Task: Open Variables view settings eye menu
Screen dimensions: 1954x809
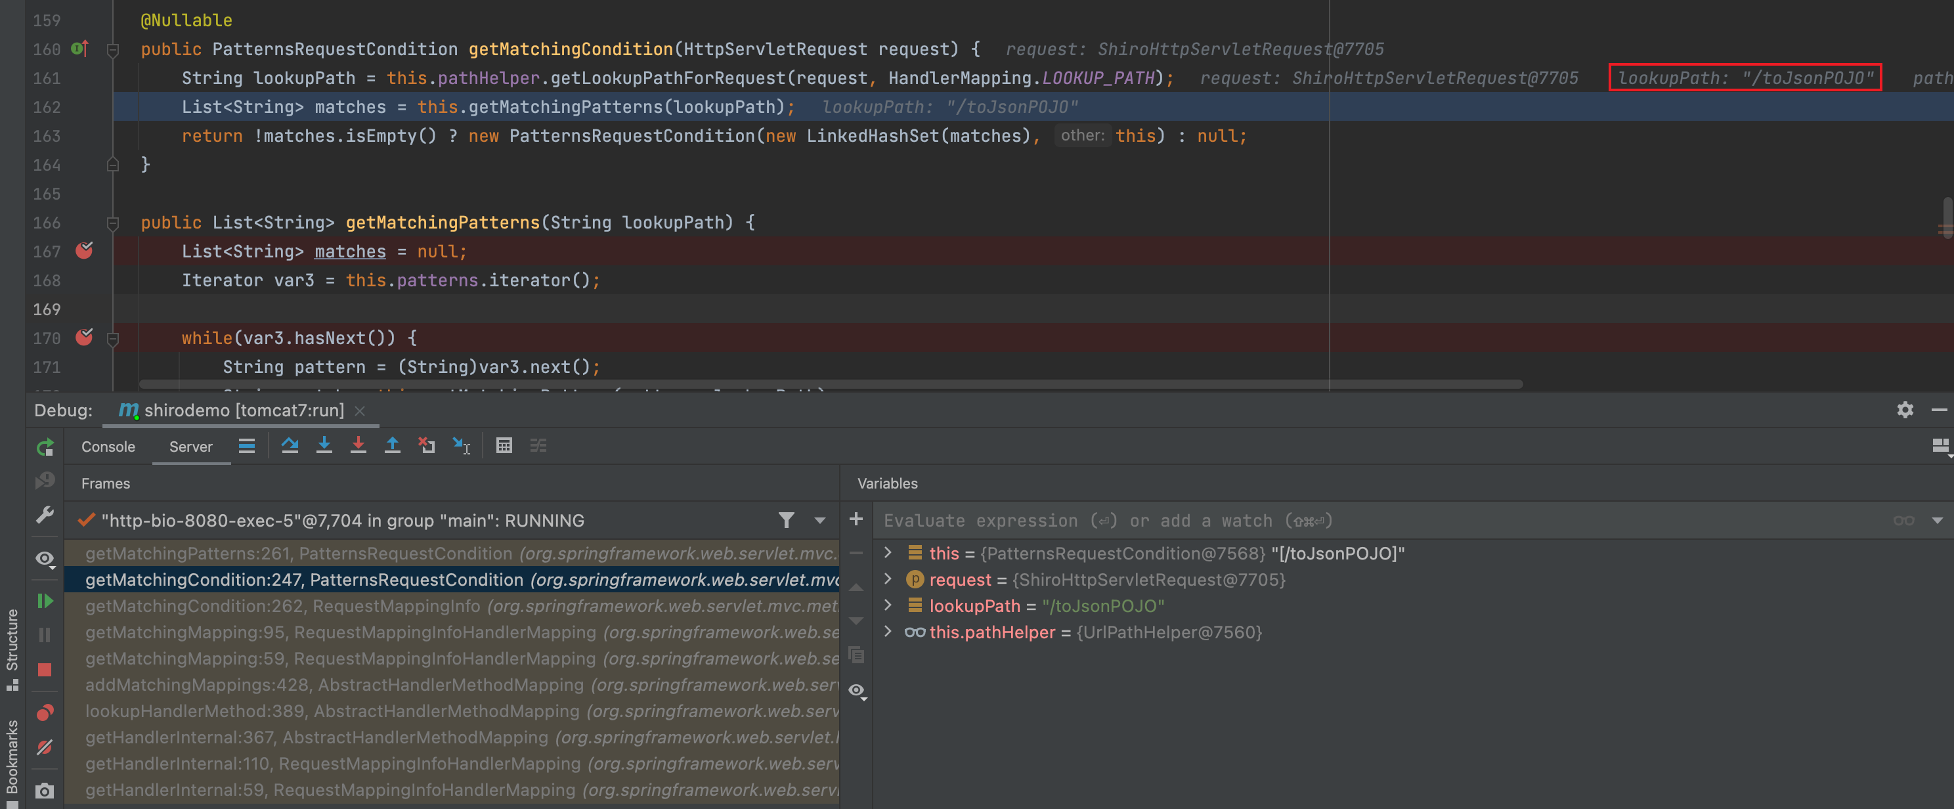Action: coord(857,691)
